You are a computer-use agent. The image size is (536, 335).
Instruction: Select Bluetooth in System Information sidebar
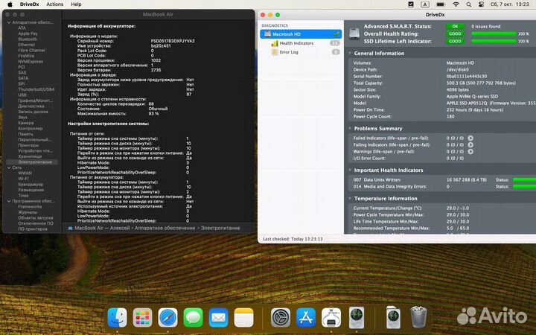click(28, 39)
